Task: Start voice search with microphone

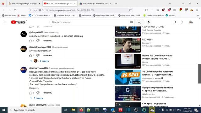Action: (x=149, y=22)
